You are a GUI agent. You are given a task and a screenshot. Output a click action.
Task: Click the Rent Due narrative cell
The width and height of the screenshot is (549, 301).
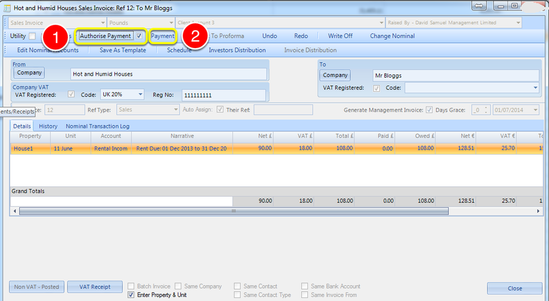coord(182,148)
